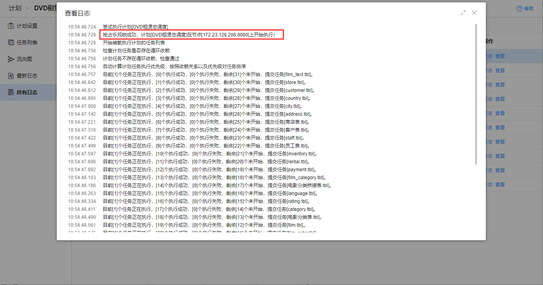Click the help question-mark icon
Screen dimensions: 543x285
(519, 8)
